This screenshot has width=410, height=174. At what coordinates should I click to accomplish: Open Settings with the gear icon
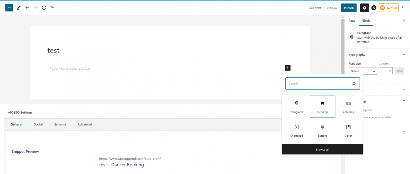click(364, 7)
